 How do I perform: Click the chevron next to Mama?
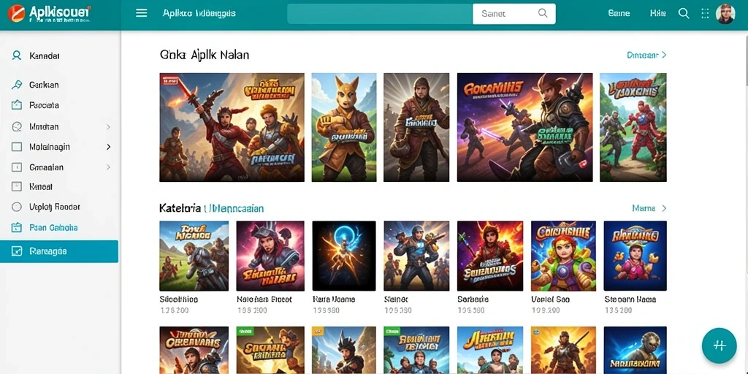(x=664, y=208)
